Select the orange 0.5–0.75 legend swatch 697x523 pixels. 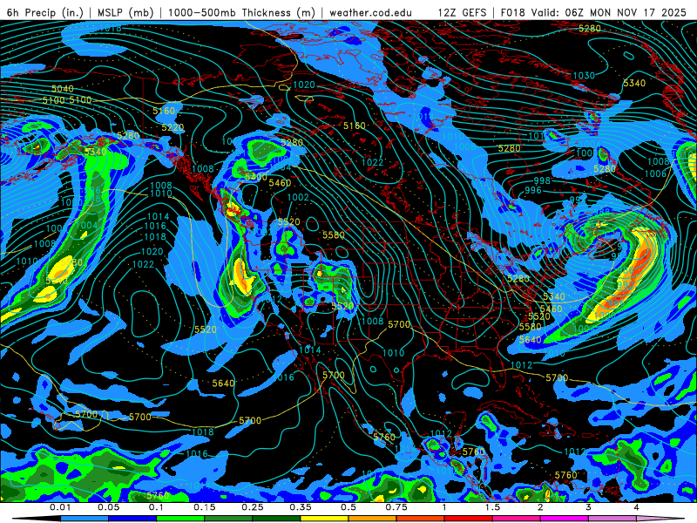pos(373,519)
